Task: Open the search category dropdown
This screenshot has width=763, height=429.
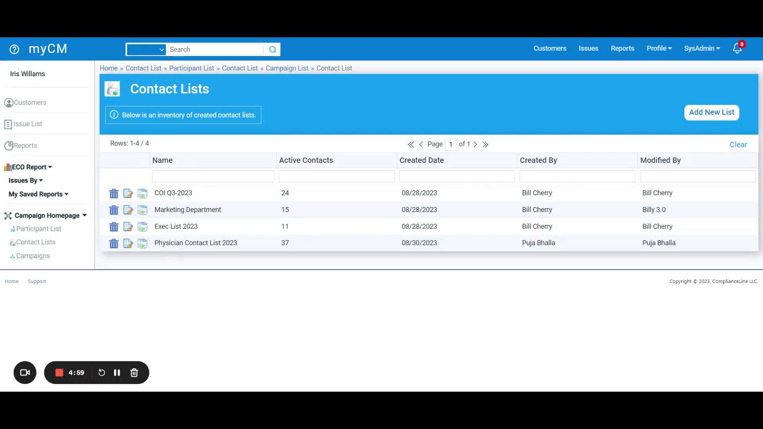Action: (x=146, y=50)
